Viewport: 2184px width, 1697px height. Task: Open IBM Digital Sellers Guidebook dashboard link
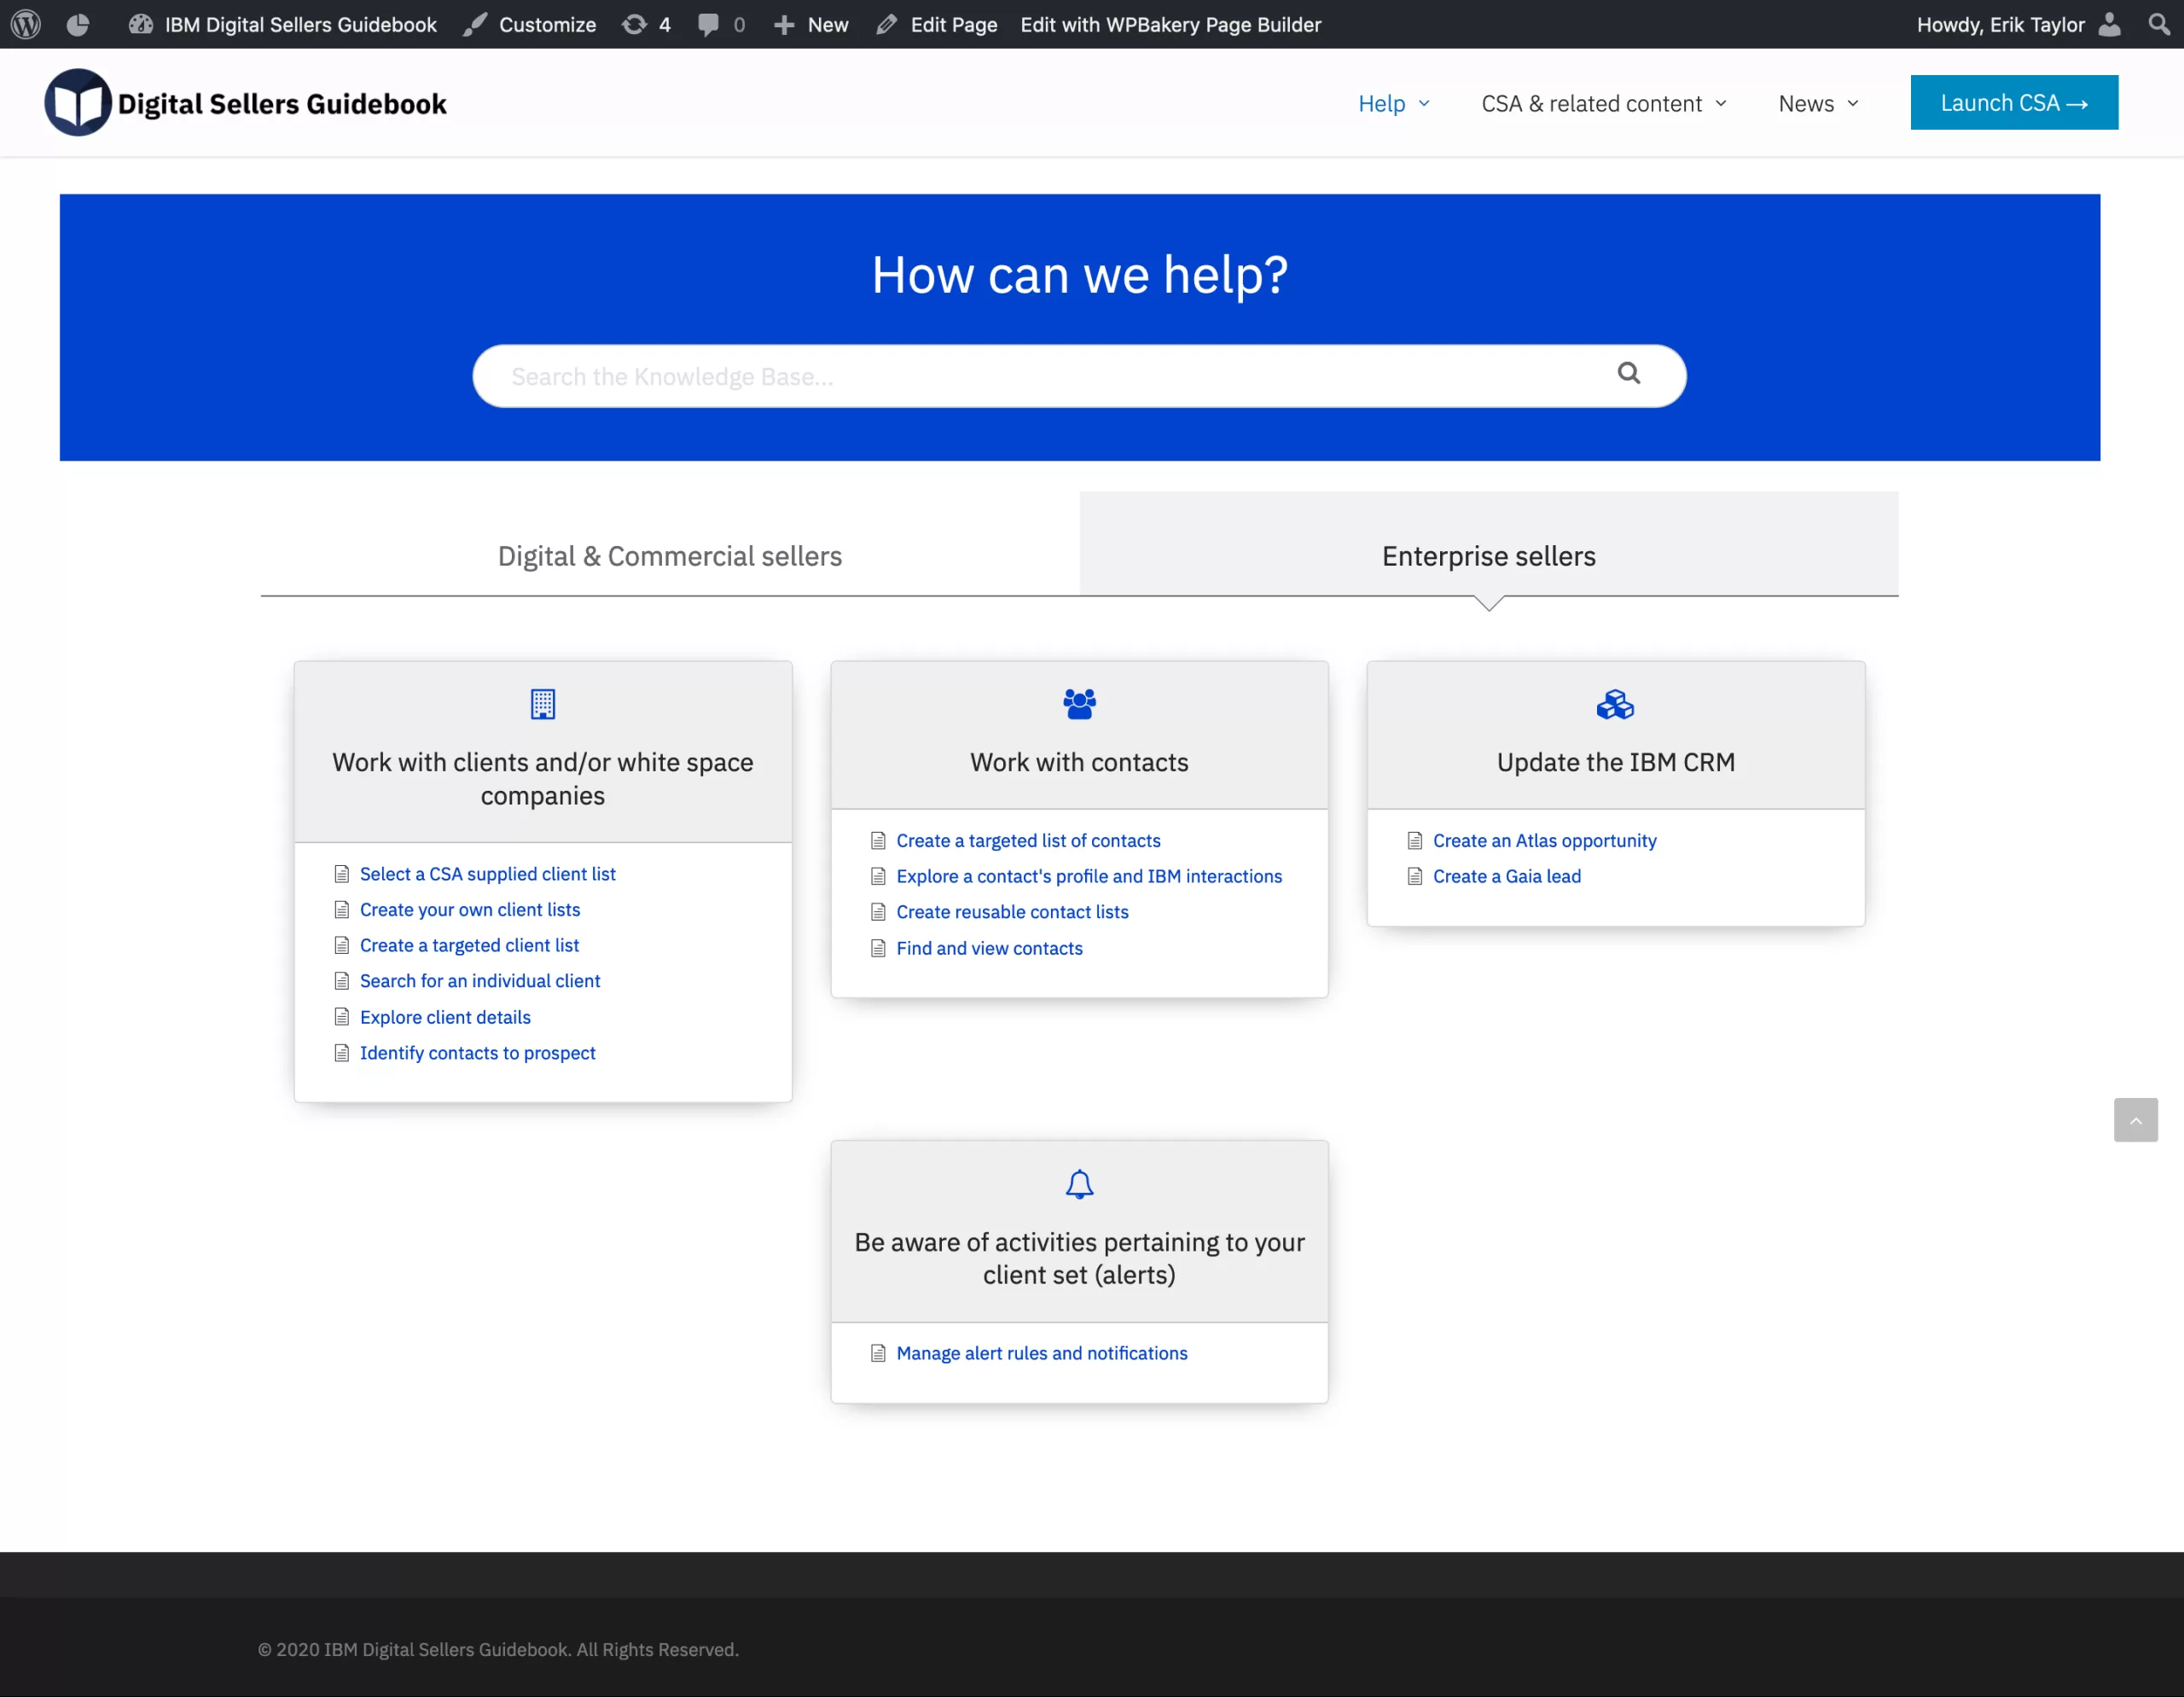pyautogui.click(x=283, y=24)
